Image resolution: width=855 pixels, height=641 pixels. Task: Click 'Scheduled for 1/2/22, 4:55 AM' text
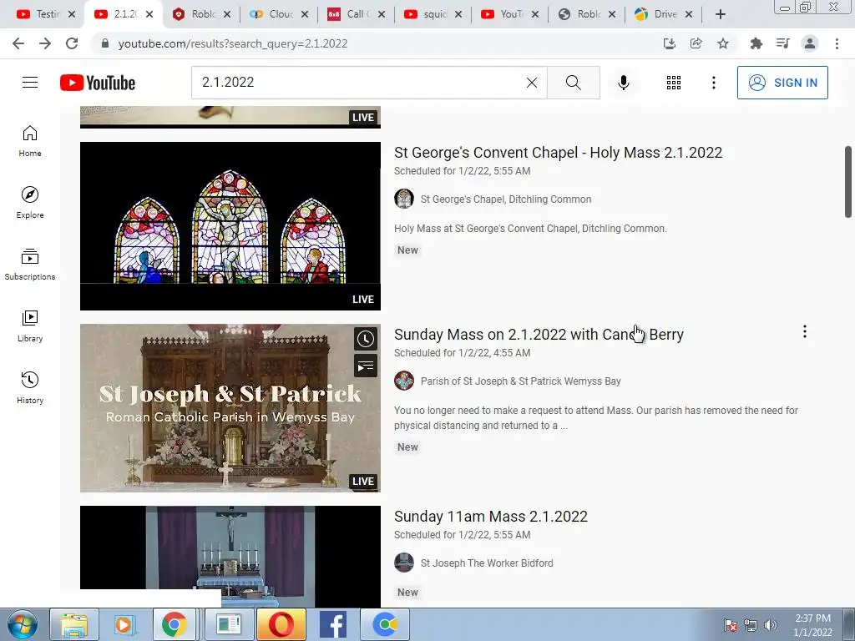[463, 353]
